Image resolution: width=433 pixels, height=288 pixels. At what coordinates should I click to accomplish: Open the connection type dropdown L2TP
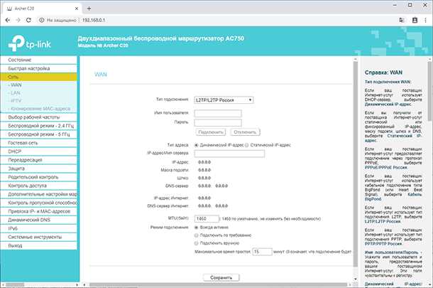coord(224,100)
